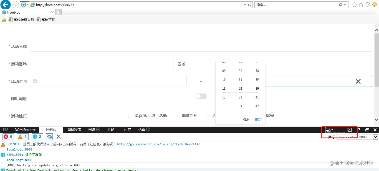Click the warning filter icon showing 1
The width and height of the screenshot is (379, 171).
(22, 136)
